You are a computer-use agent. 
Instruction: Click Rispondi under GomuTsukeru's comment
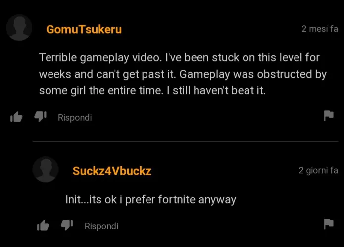[x=75, y=118]
